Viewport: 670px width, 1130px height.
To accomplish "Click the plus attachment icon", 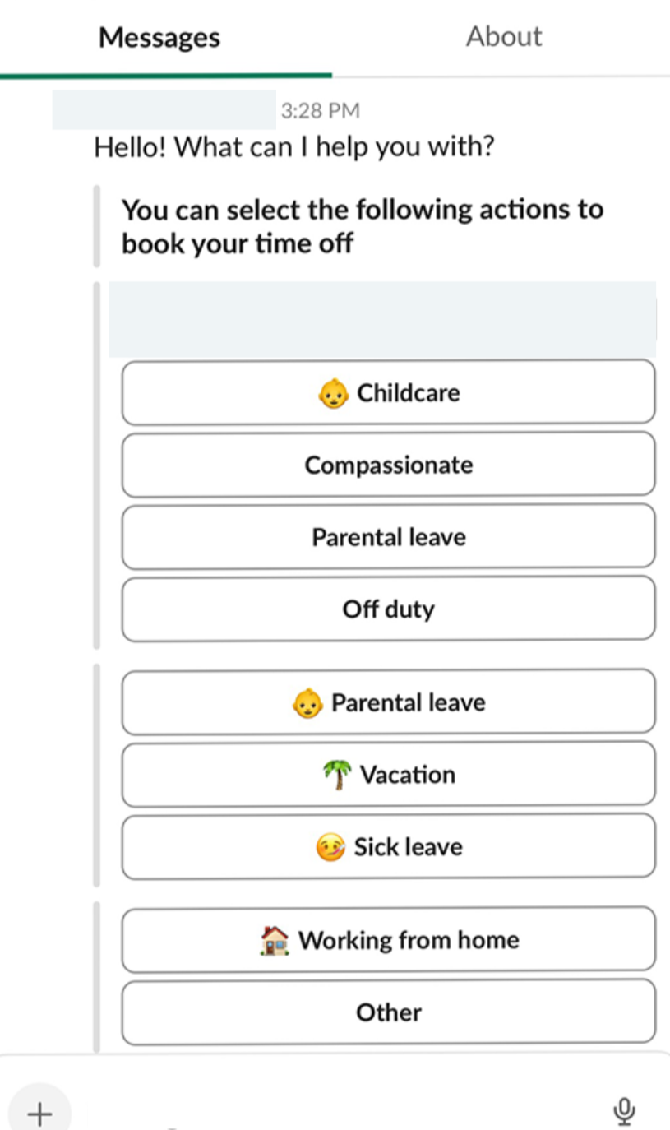I will point(39,1114).
